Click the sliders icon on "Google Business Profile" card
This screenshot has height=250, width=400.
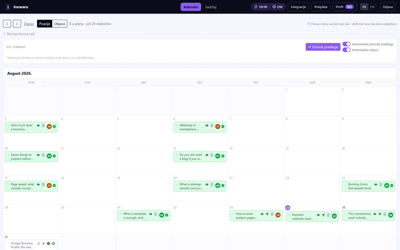(x=39, y=244)
